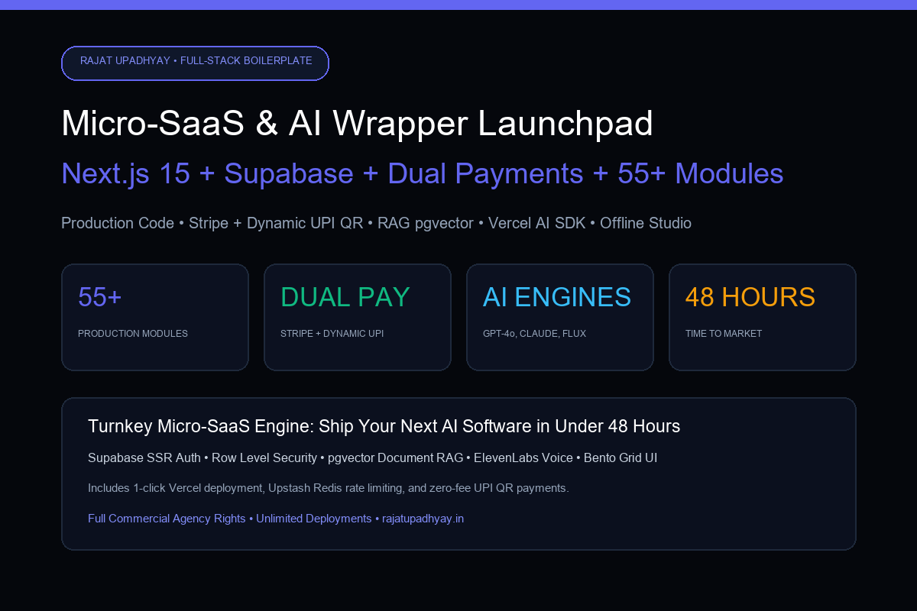
Task: Open the AI Engines GPT-4o, Claude, Flux card
Action: 560,317
